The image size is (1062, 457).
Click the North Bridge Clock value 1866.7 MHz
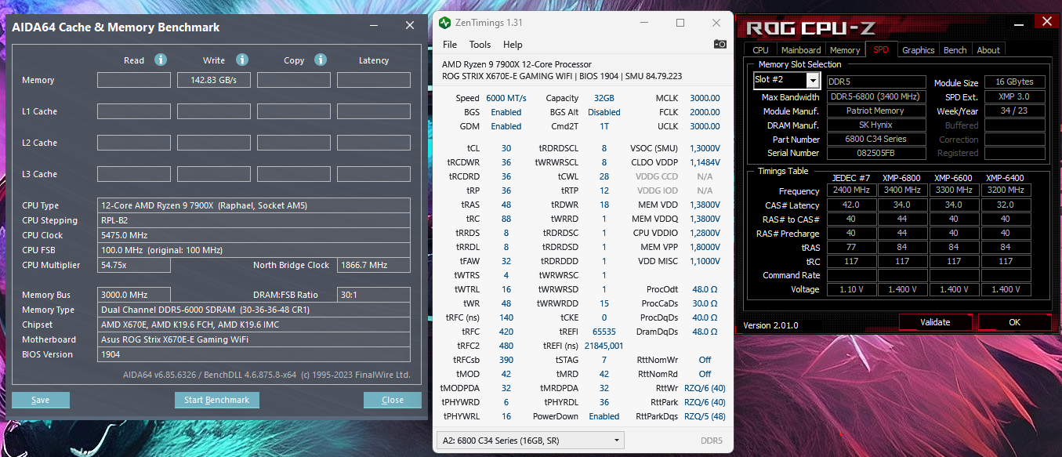pos(374,265)
